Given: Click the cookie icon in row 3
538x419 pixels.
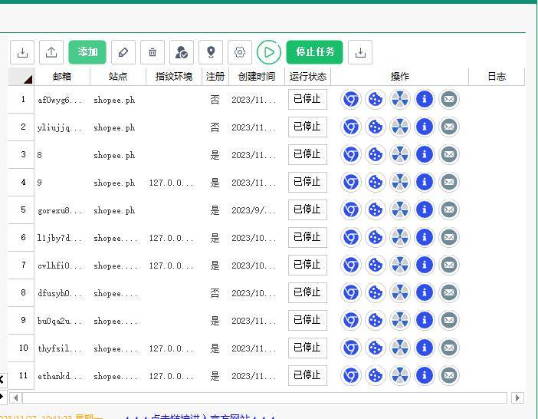Looking at the screenshot, I should (376, 154).
